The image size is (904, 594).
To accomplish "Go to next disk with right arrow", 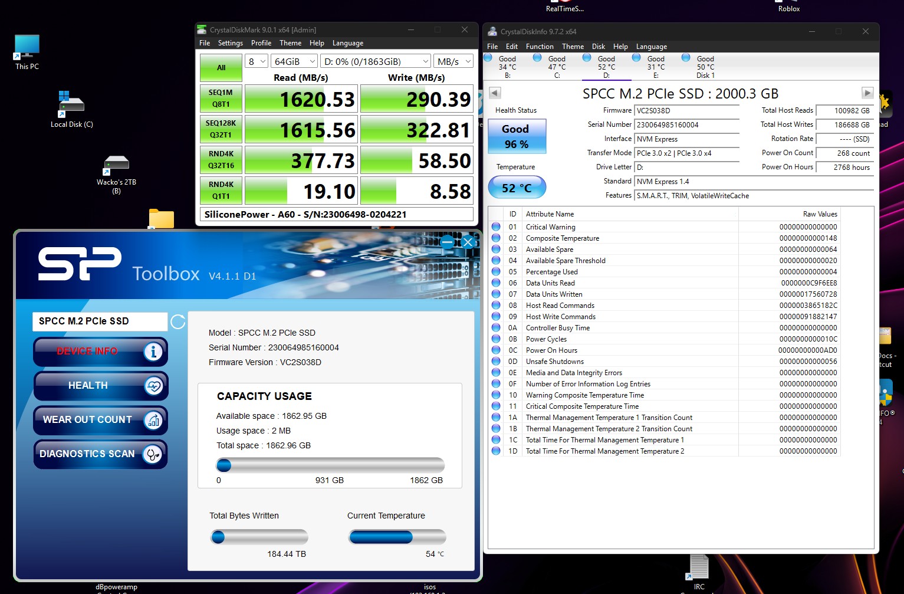I will coord(867,93).
